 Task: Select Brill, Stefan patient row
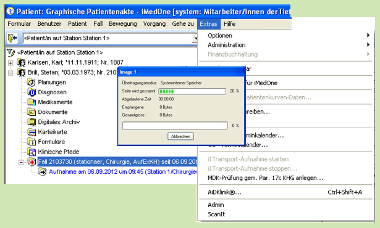(x=72, y=72)
